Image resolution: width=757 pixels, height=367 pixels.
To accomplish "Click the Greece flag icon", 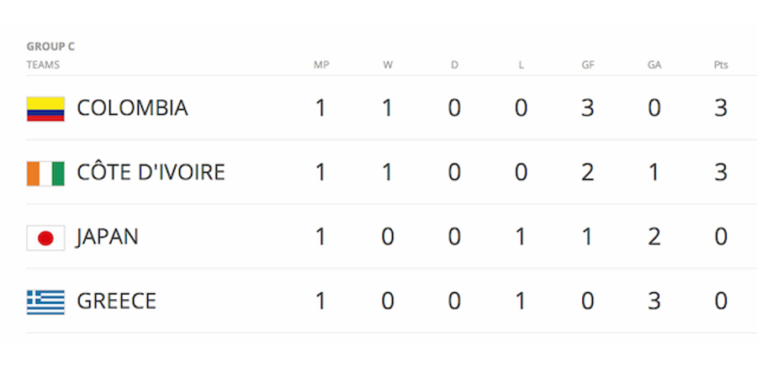I will click(x=45, y=302).
